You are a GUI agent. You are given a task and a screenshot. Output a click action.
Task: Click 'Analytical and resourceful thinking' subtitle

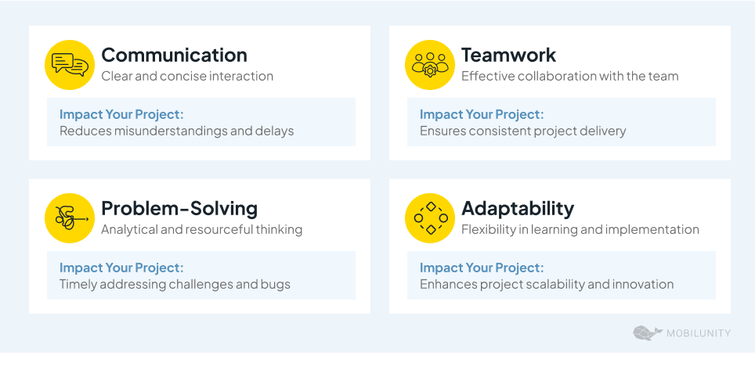coord(202,229)
